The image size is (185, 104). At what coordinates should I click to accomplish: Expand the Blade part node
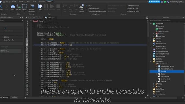pyautogui.click(x=156, y=74)
